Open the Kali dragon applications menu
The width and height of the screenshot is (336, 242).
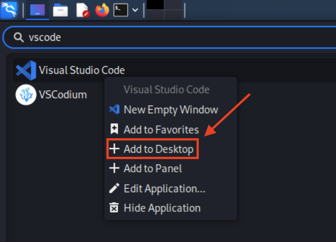pyautogui.click(x=9, y=10)
